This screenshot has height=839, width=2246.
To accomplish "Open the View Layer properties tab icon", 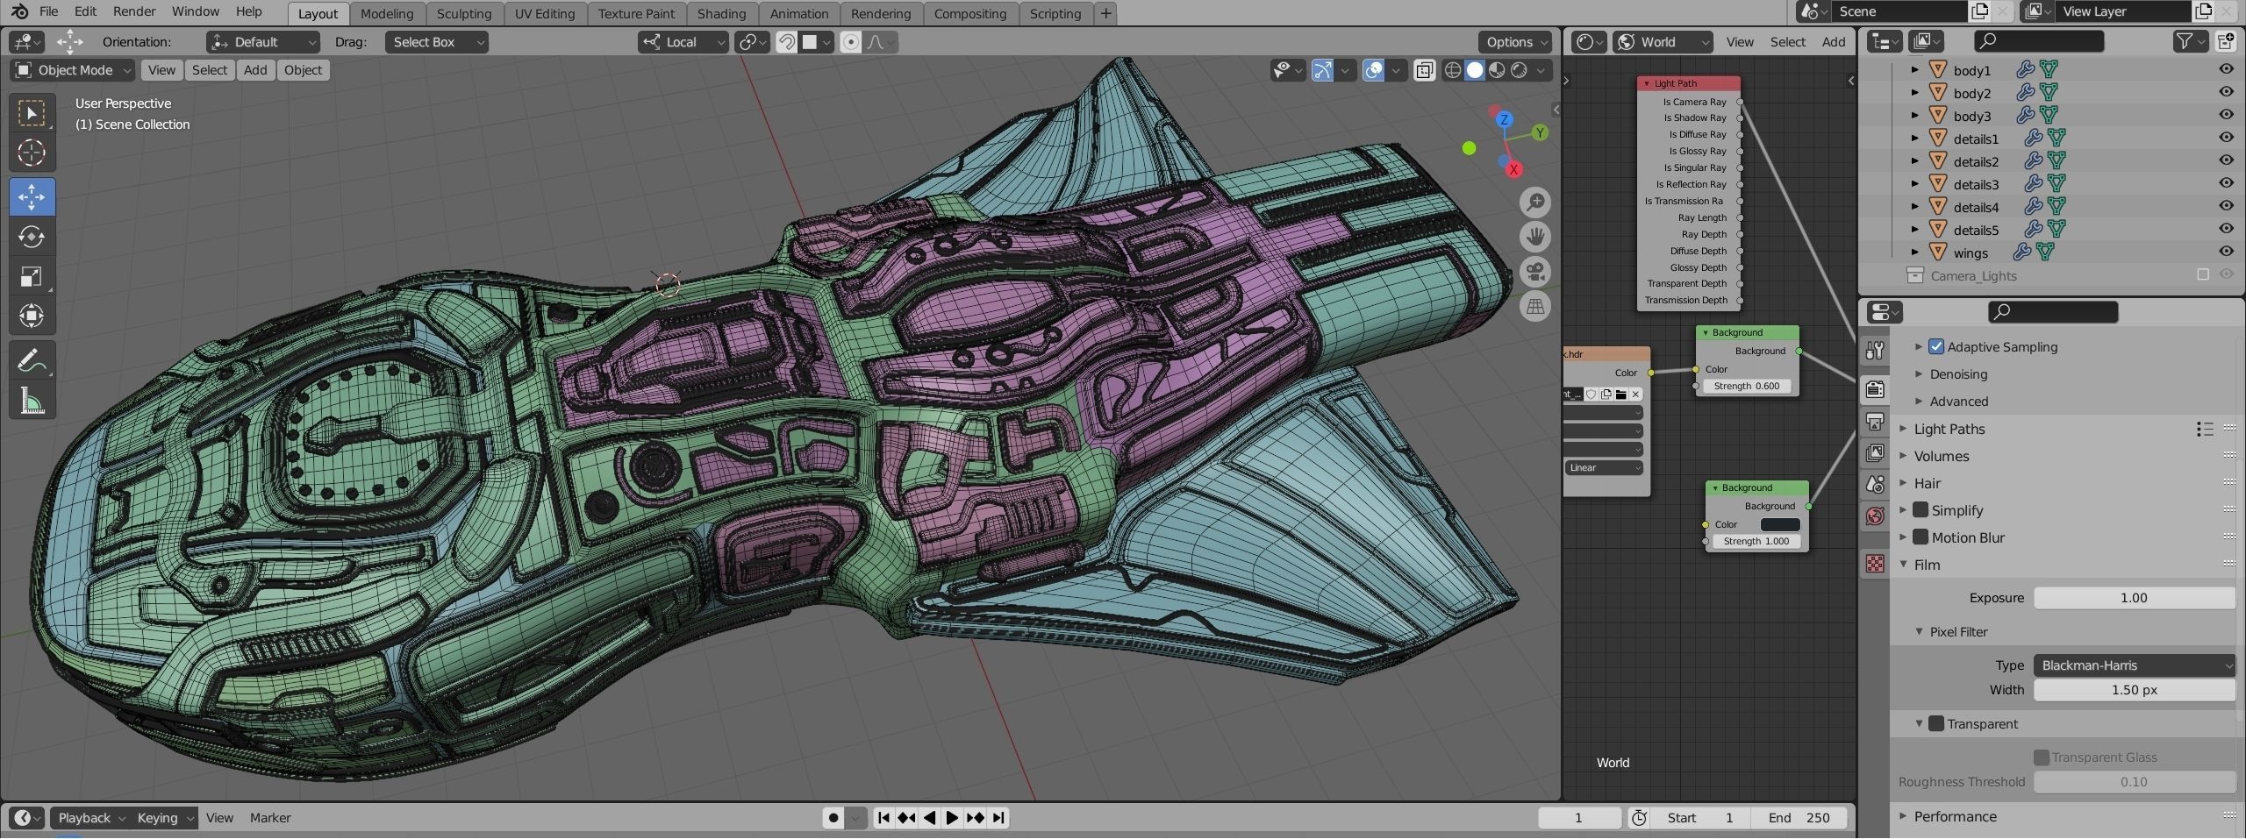I will click(x=1875, y=453).
